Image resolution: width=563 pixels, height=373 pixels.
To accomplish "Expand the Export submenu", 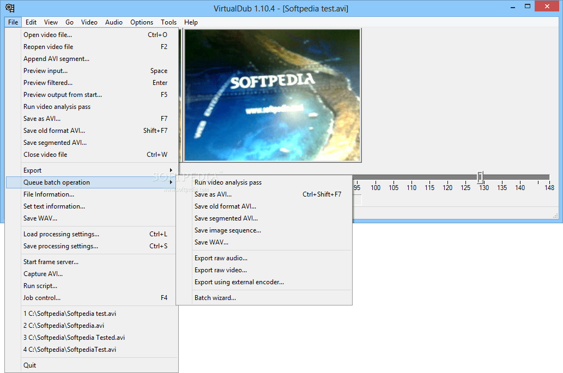I will tap(33, 170).
